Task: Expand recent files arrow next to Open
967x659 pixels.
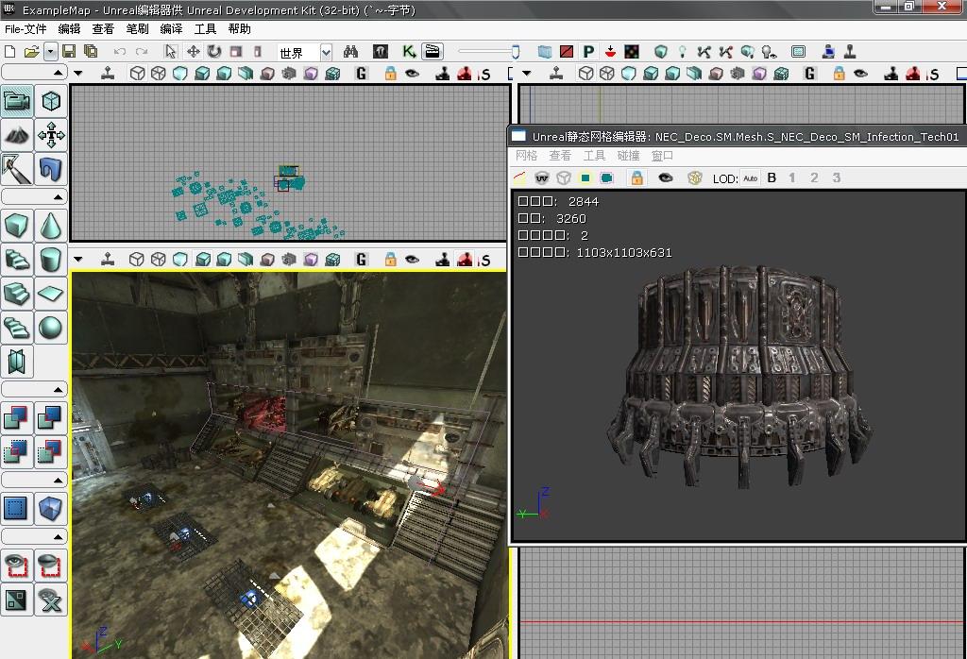Action: [x=51, y=52]
